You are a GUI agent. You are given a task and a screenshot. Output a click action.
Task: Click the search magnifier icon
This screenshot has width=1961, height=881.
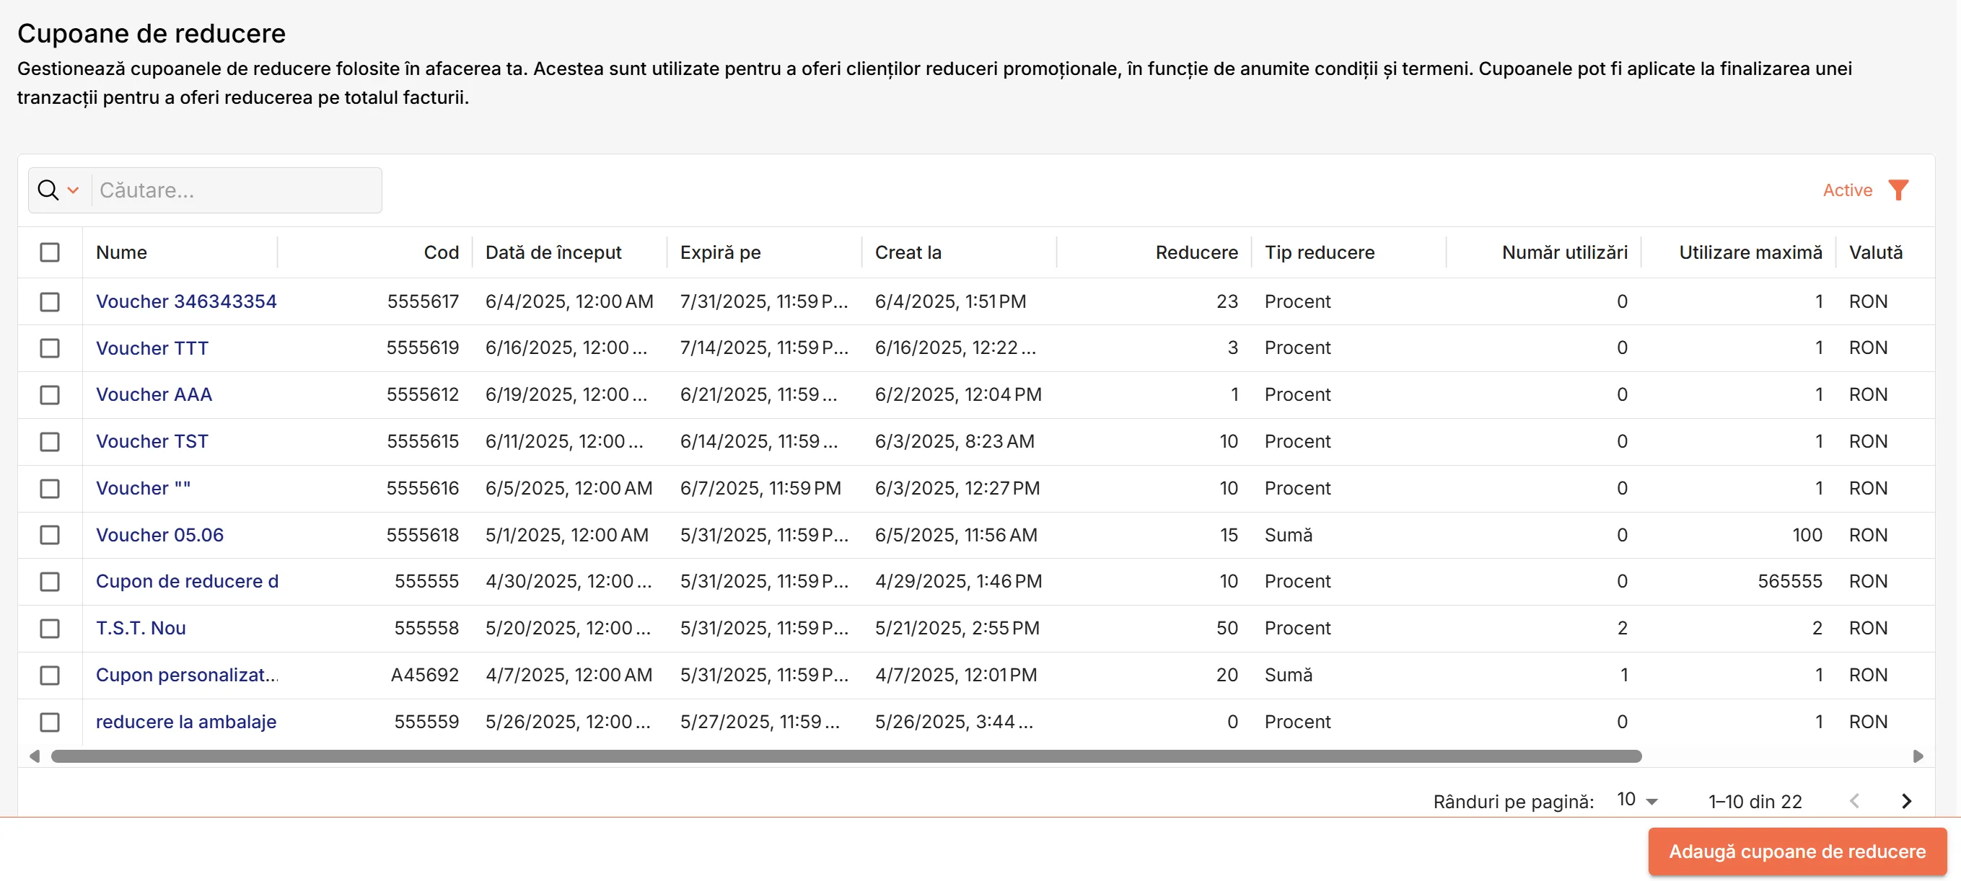[48, 190]
